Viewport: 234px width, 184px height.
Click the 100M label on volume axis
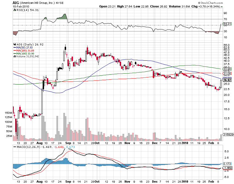pyautogui.click(x=9, y=122)
